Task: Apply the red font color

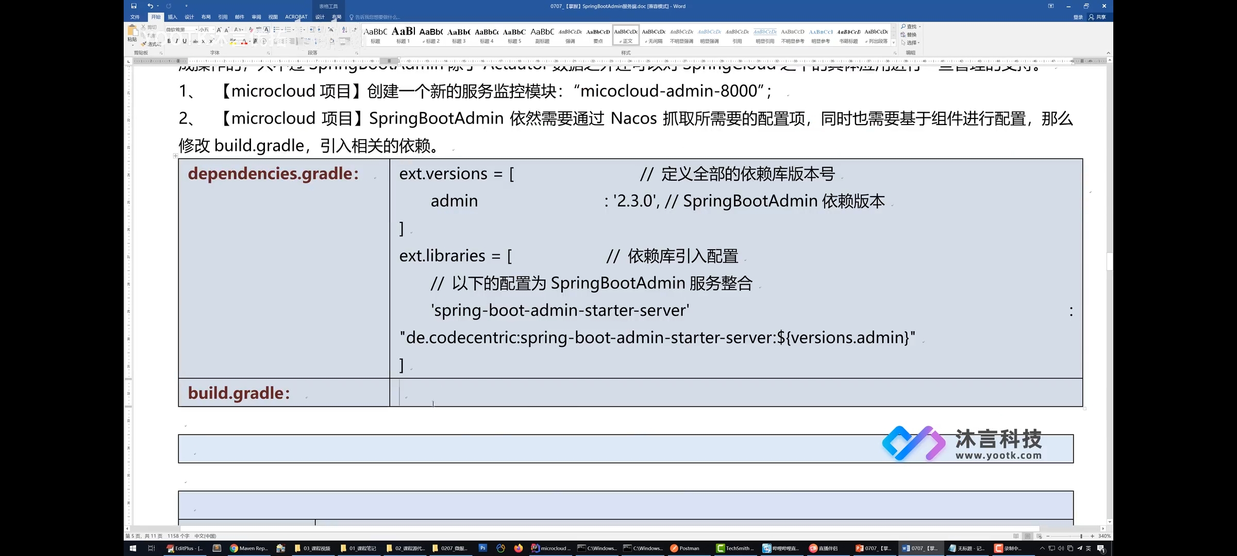Action: 244,41
